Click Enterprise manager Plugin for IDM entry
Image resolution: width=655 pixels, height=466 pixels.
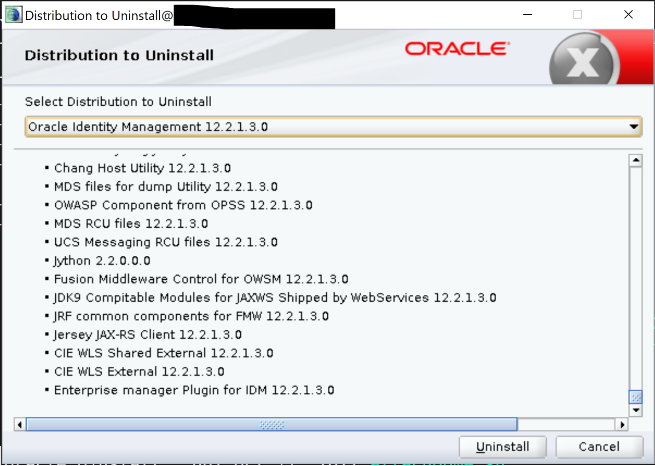point(194,391)
